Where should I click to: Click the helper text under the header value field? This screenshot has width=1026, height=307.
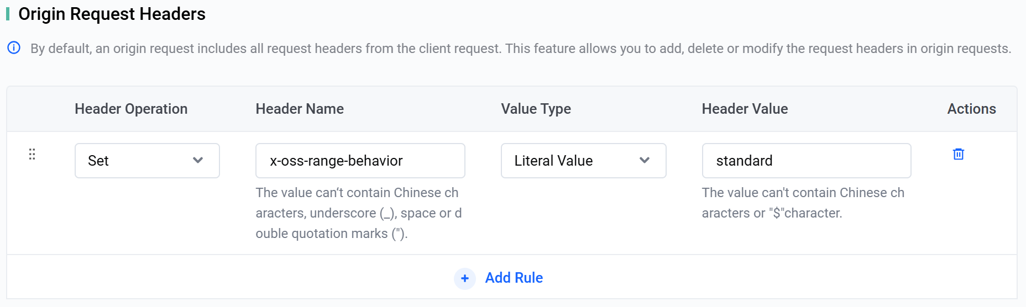803,203
